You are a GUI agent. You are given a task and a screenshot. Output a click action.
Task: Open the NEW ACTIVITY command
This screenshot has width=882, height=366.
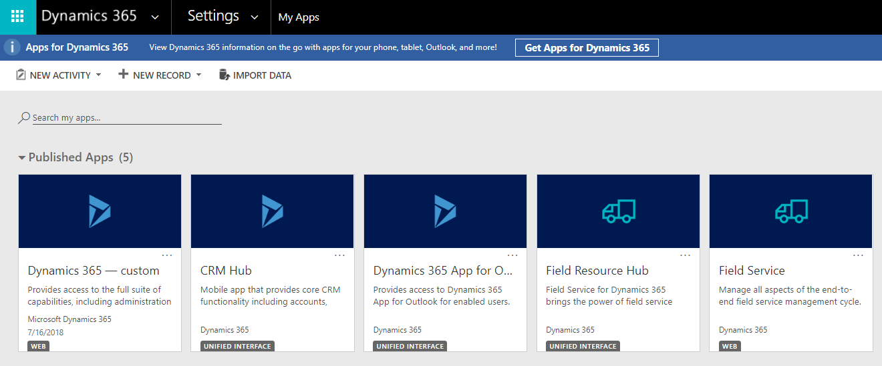click(60, 75)
